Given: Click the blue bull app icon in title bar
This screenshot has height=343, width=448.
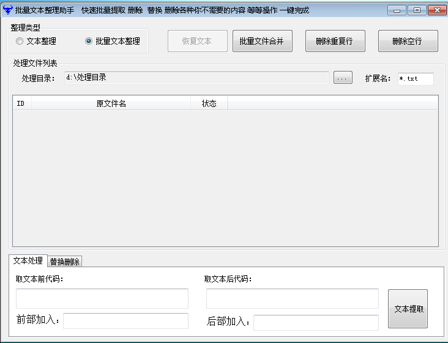Looking at the screenshot, I should point(8,10).
